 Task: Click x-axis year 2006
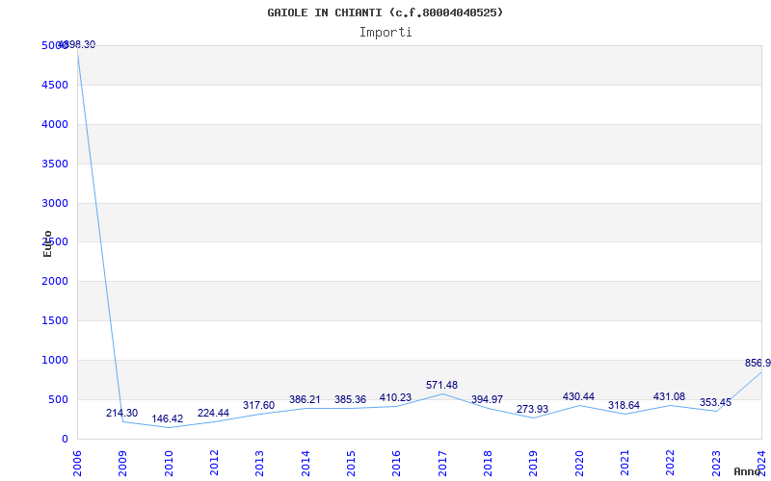point(77,463)
